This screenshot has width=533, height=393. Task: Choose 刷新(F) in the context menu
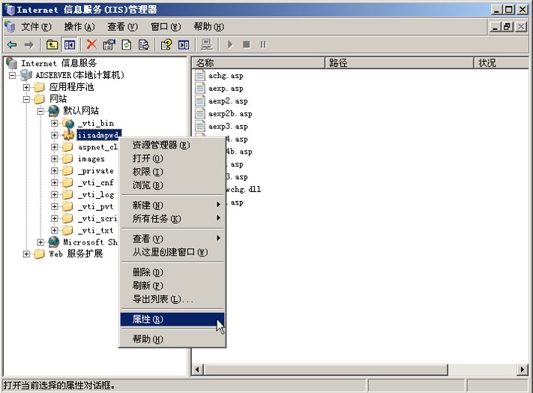[172, 286]
